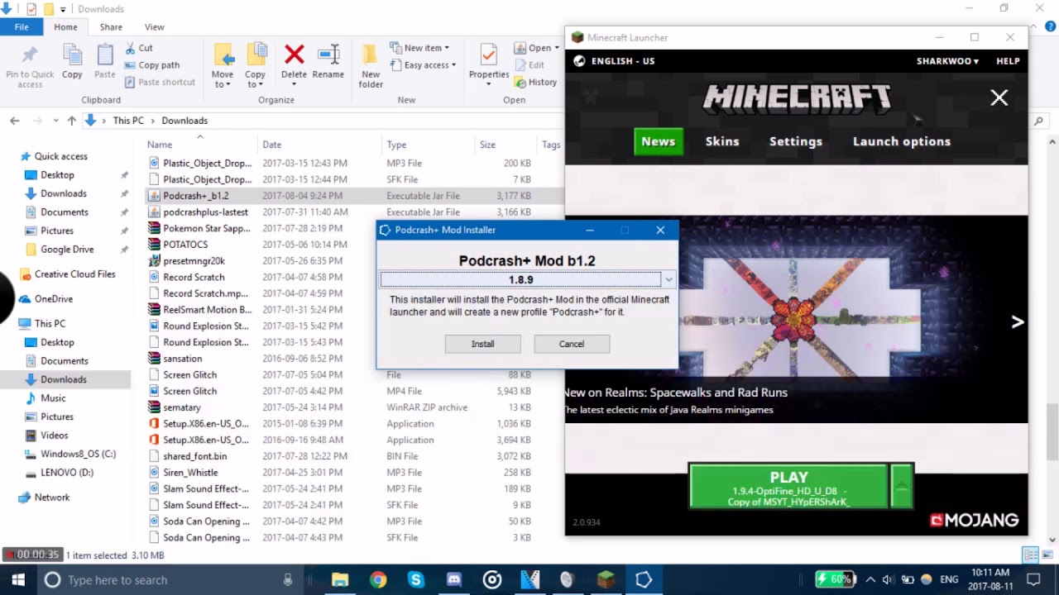Viewport: 1059px width, 595px height.
Task: Click Discord icon in taskbar
Action: [453, 580]
